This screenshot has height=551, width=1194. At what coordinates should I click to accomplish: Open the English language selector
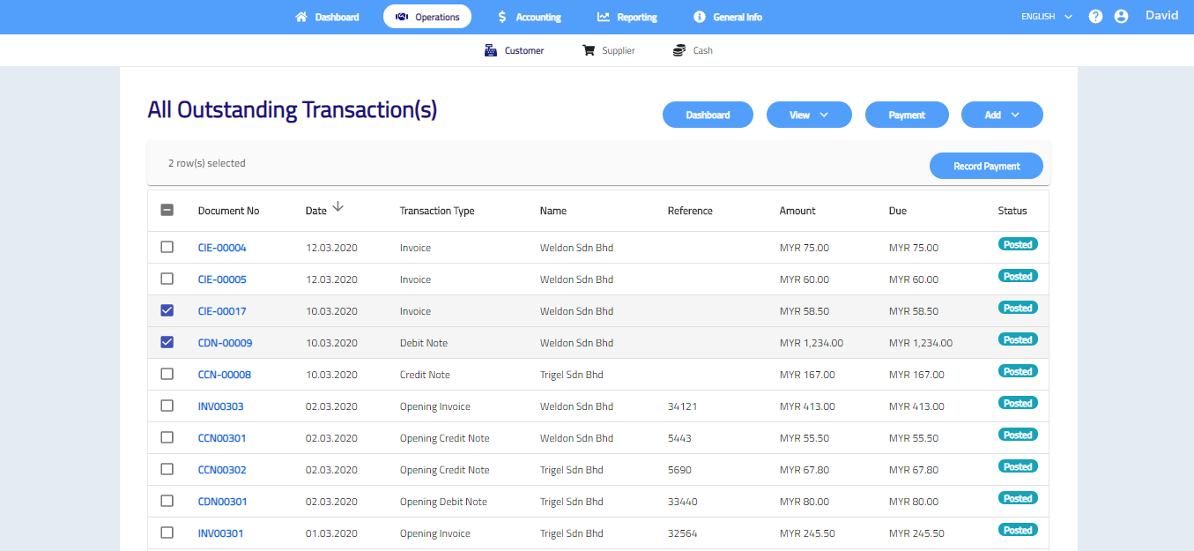coord(1046,17)
